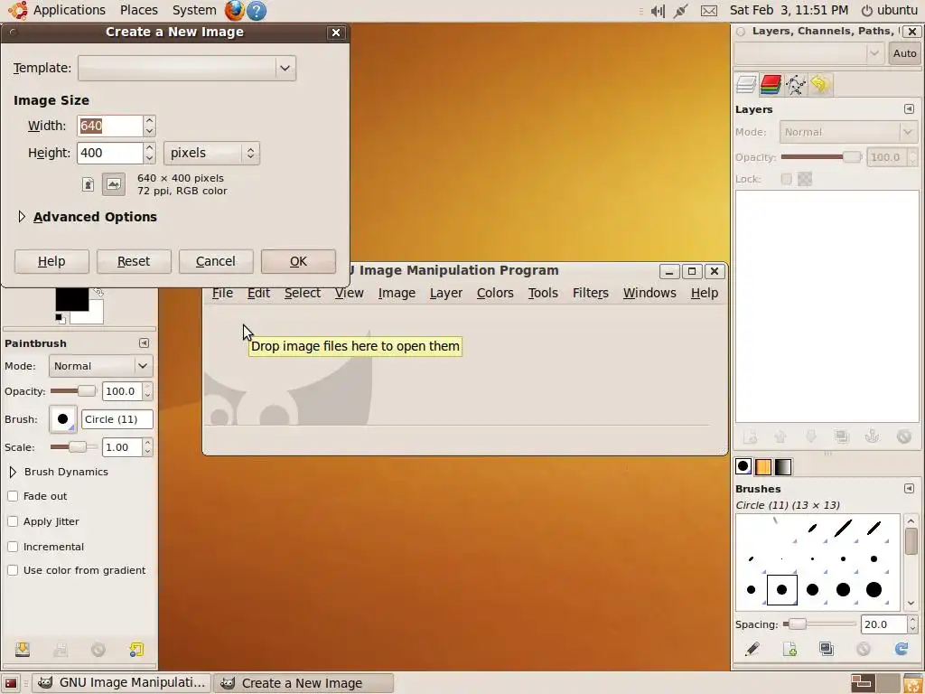Click the Cancel button
The image size is (925, 694).
216,261
